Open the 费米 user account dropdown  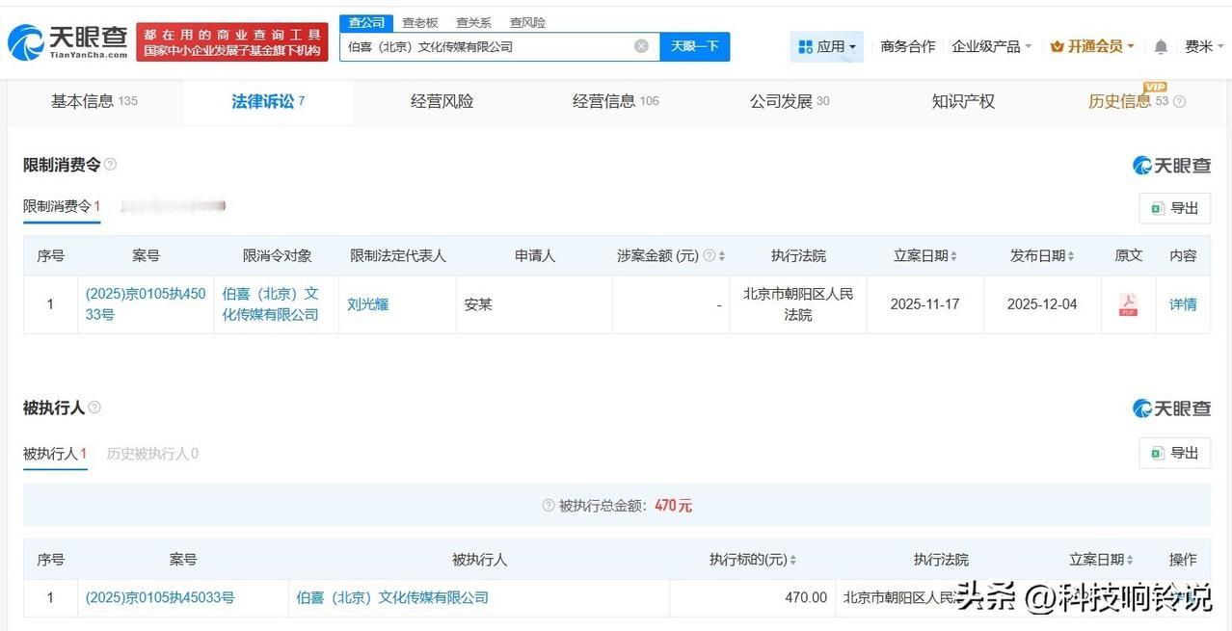[1204, 46]
